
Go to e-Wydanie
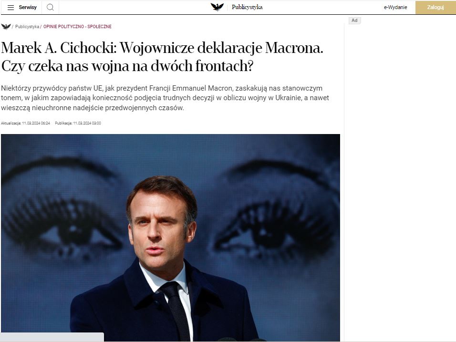[x=395, y=7]
